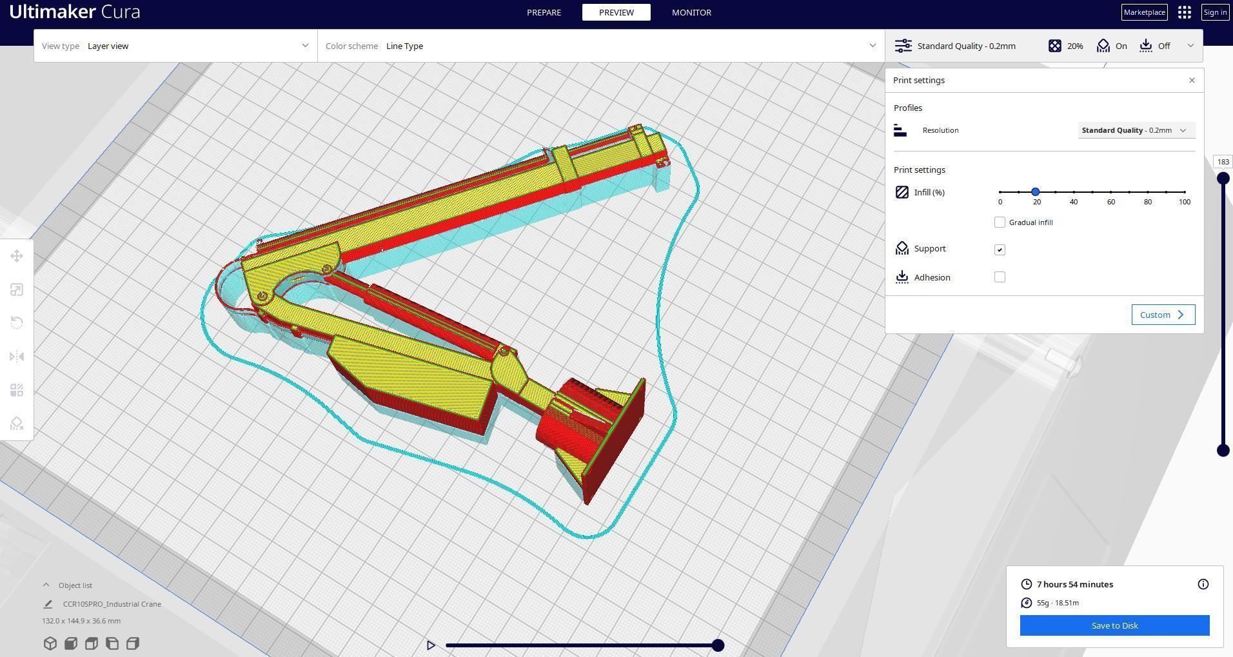Image resolution: width=1233 pixels, height=657 pixels.
Task: Open the application switcher grid icon
Action: tap(1184, 12)
